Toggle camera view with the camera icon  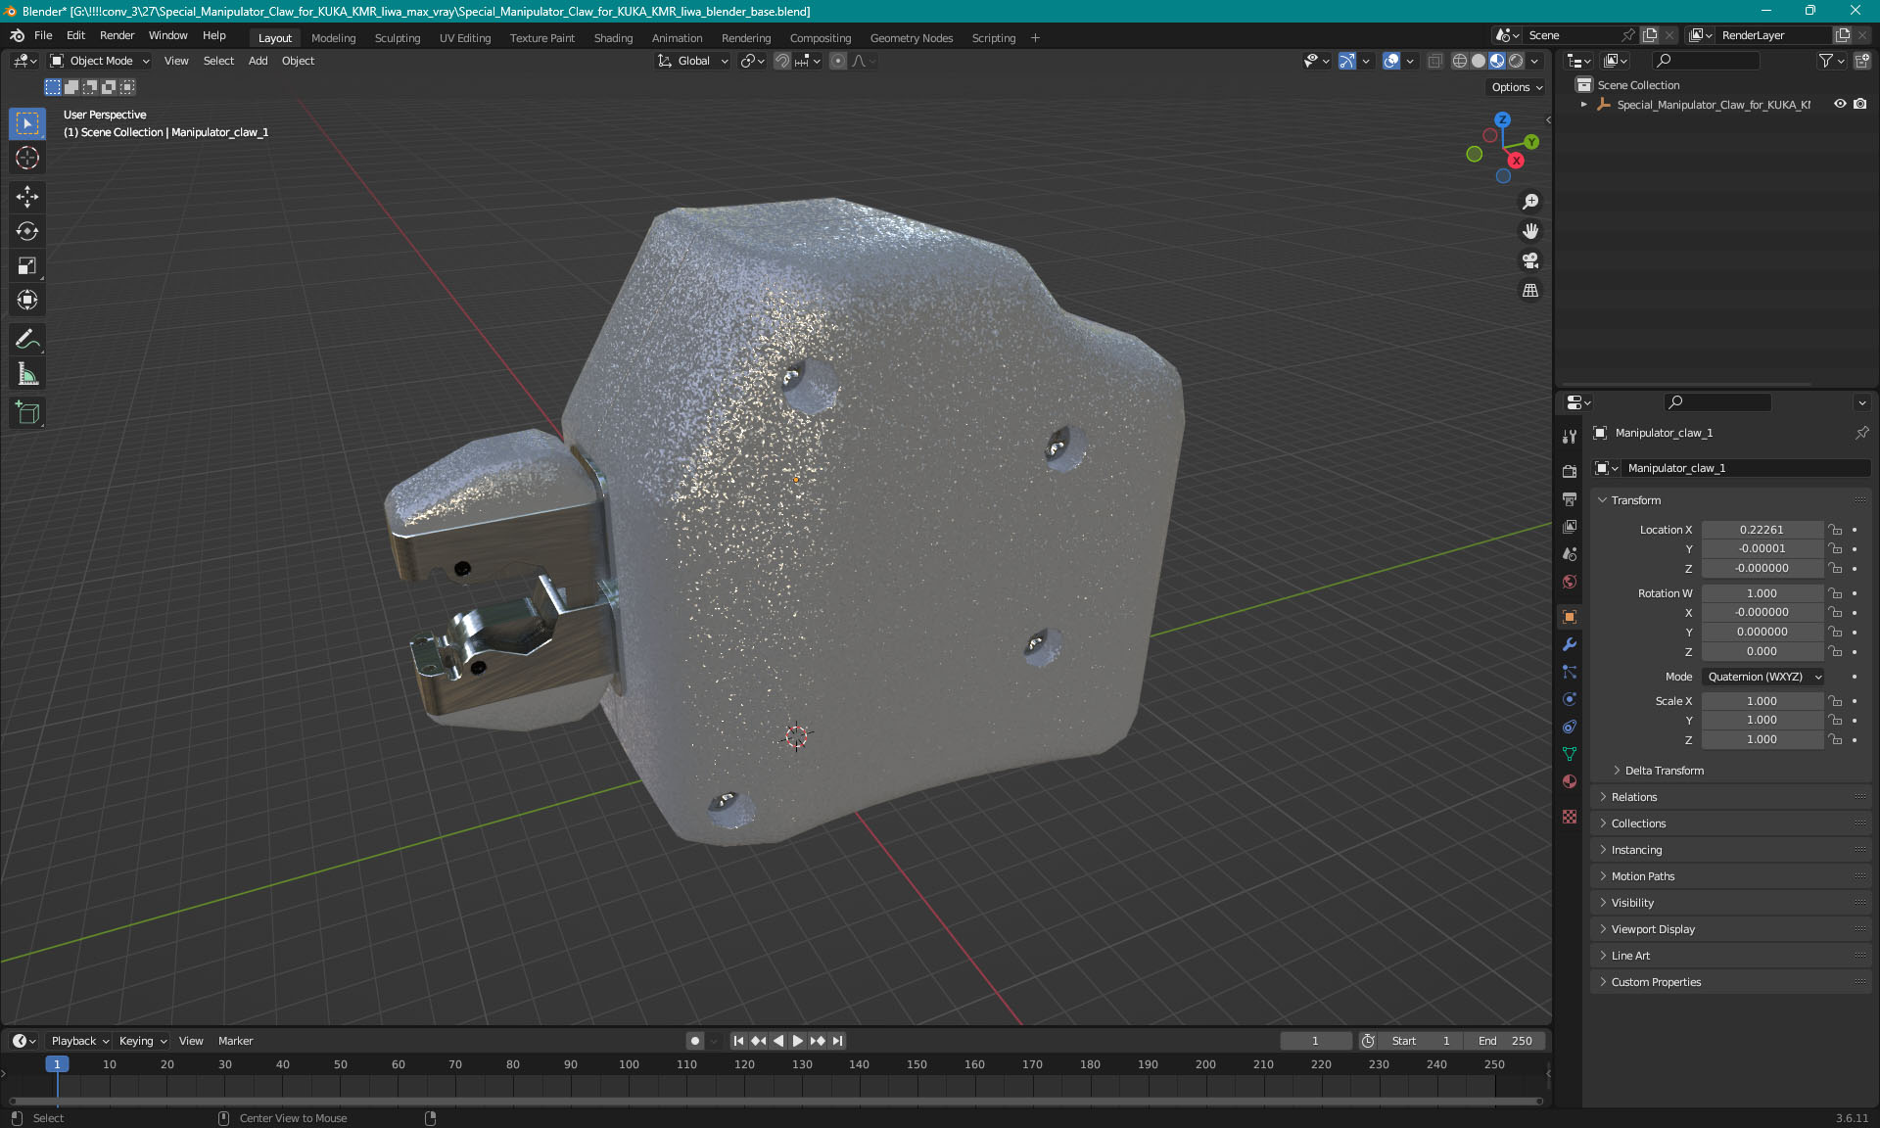pyautogui.click(x=1530, y=260)
